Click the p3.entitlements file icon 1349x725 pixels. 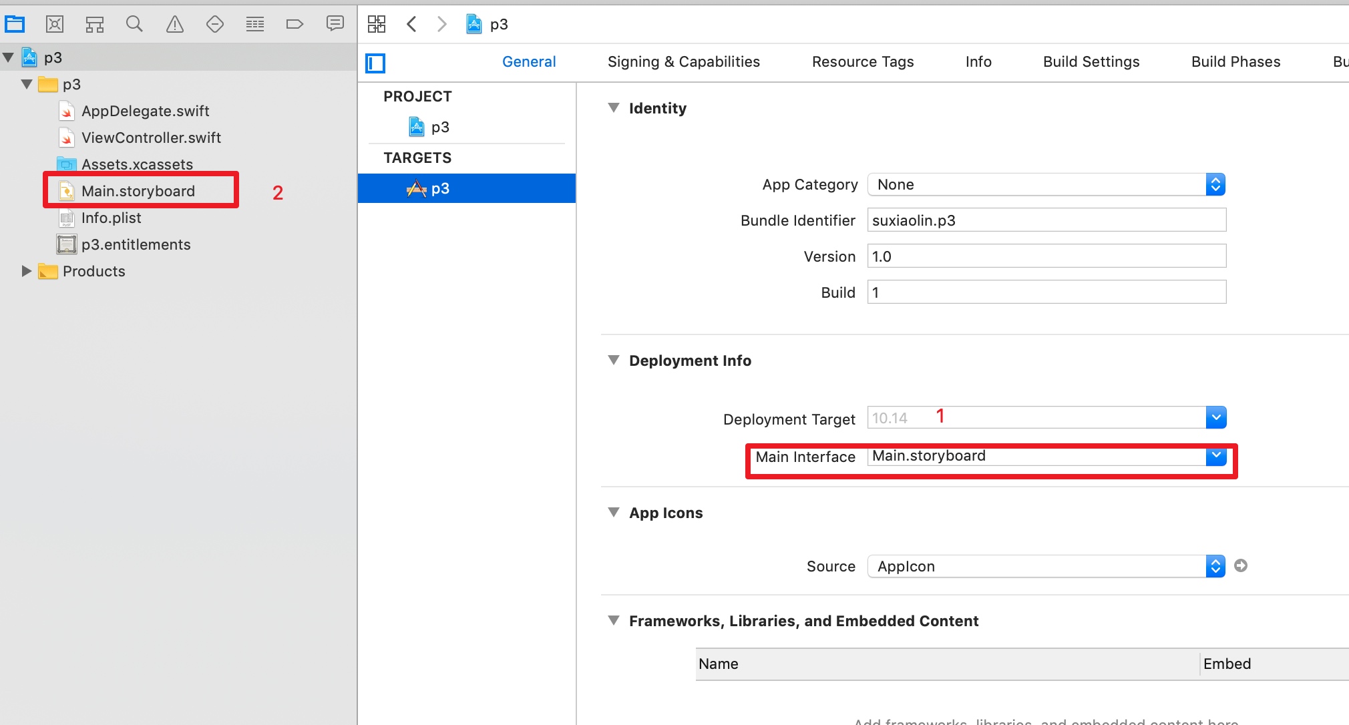[x=67, y=244]
